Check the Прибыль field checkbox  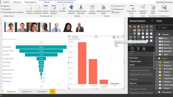tap(160, 82)
